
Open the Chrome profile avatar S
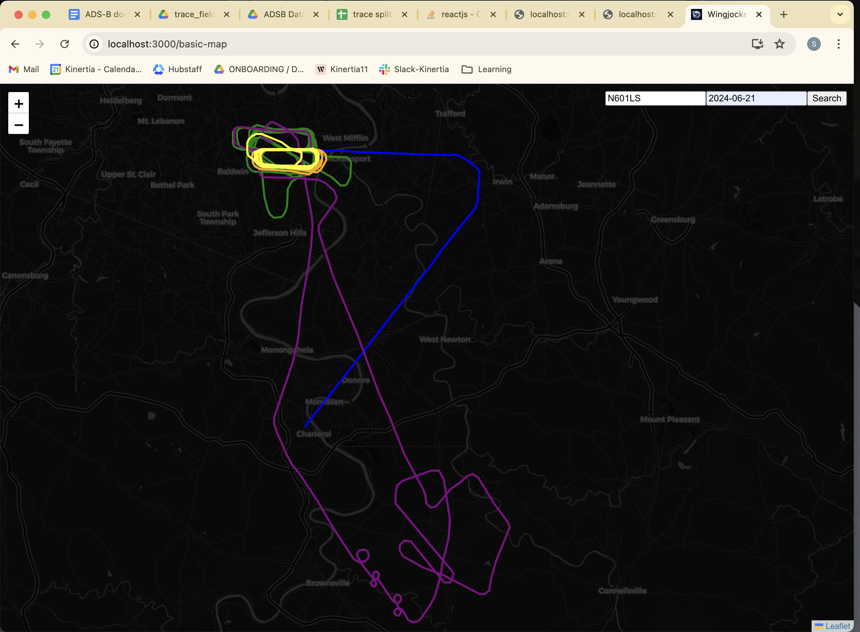814,44
